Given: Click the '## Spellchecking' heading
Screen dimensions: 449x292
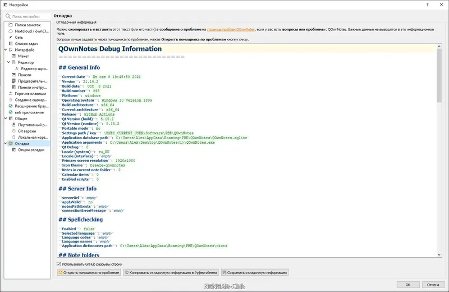Looking at the screenshot, I should point(80,220).
